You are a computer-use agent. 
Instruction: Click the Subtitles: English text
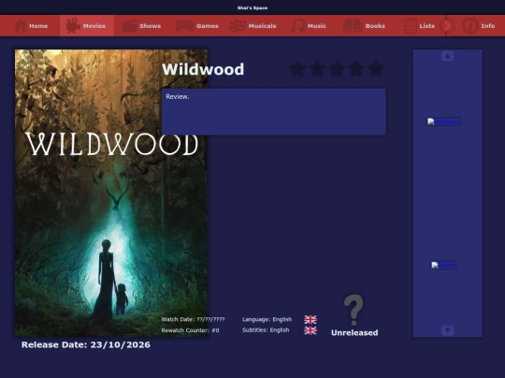[x=266, y=330]
